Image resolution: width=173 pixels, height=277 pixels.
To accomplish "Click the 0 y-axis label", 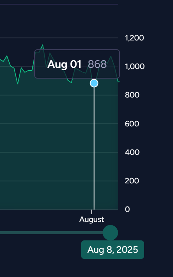I will coord(127,209).
